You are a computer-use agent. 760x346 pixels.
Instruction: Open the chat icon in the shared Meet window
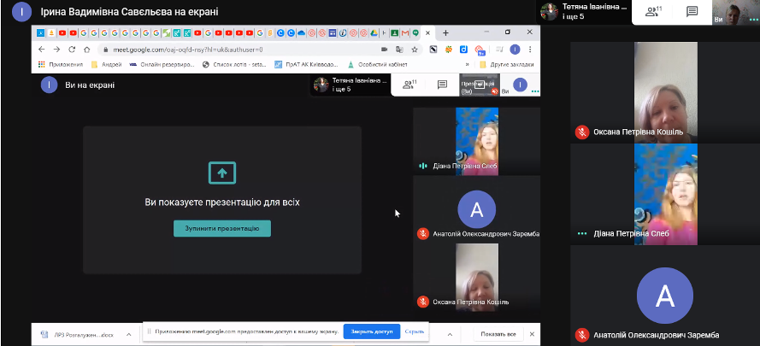pyautogui.click(x=442, y=85)
